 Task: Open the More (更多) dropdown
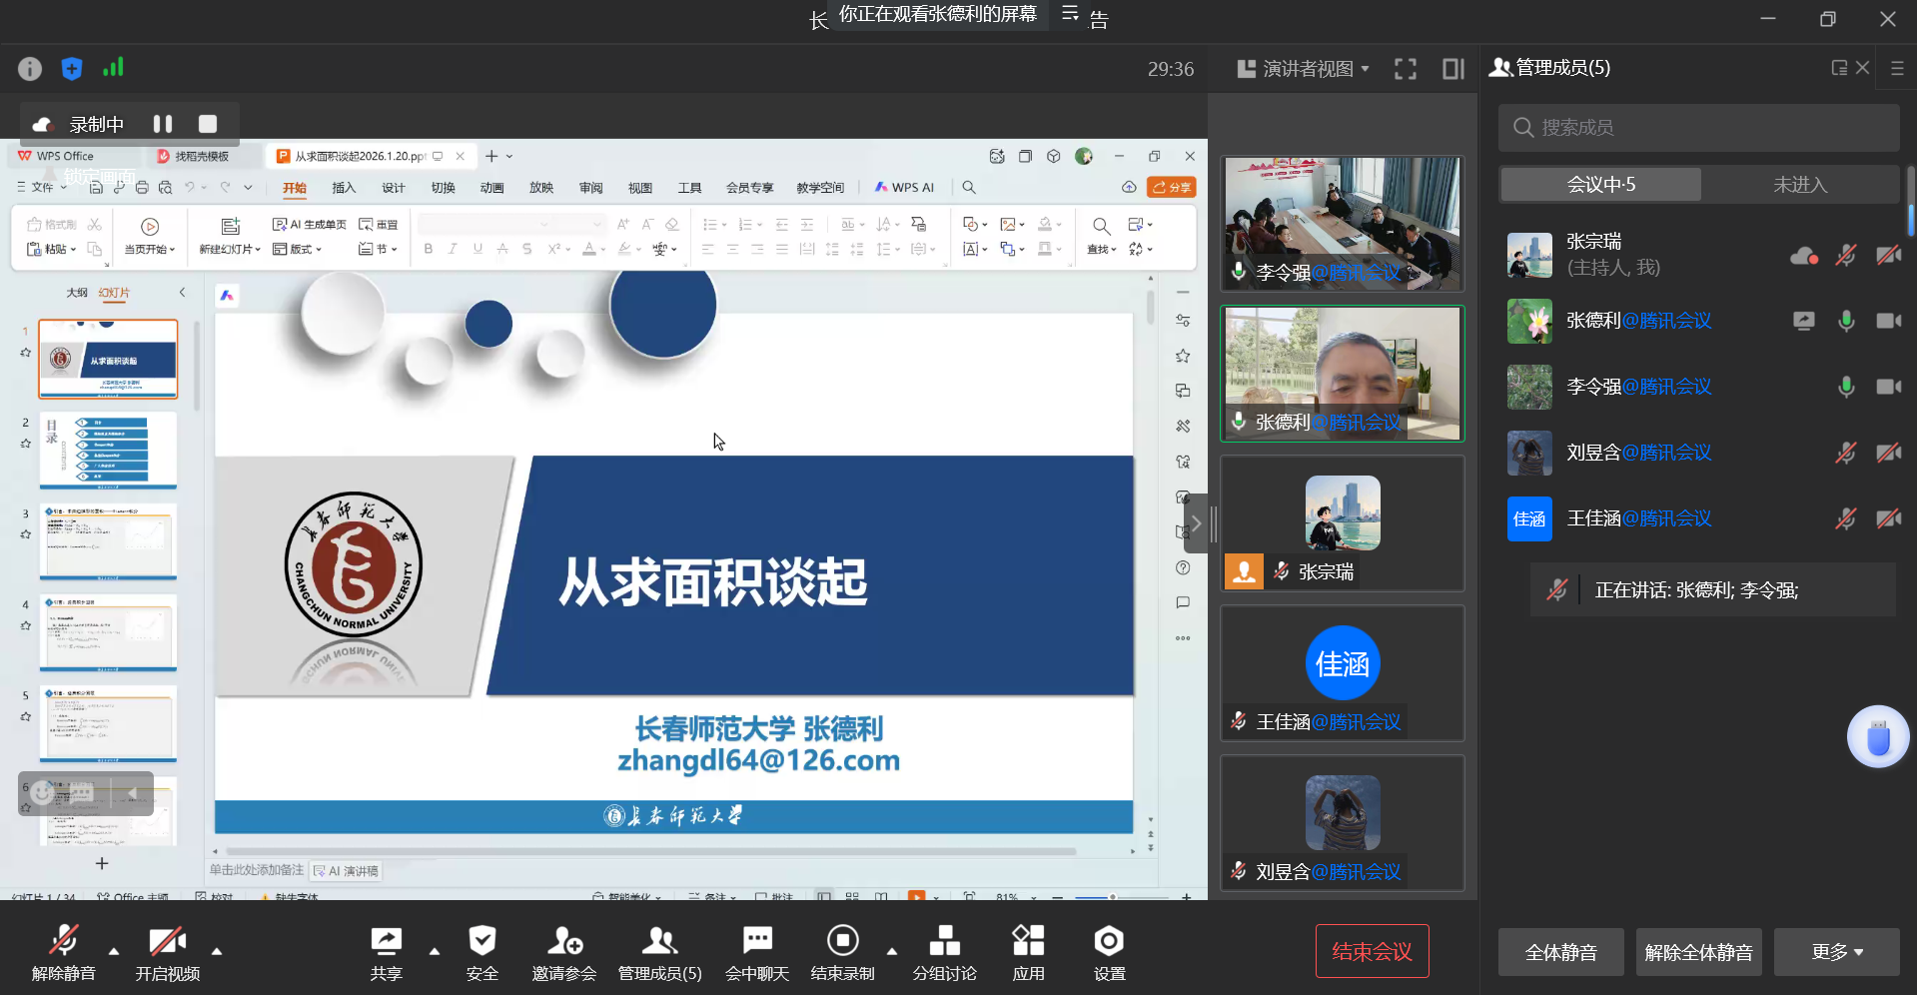point(1836,952)
